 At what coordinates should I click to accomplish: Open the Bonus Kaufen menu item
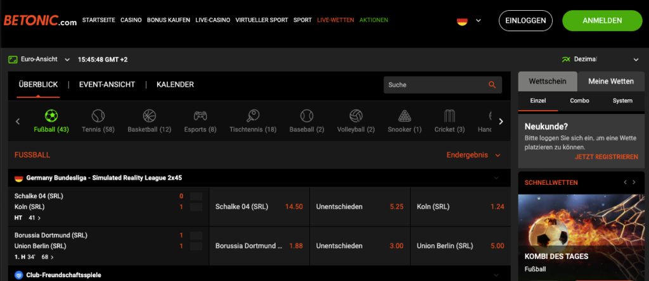(x=169, y=20)
